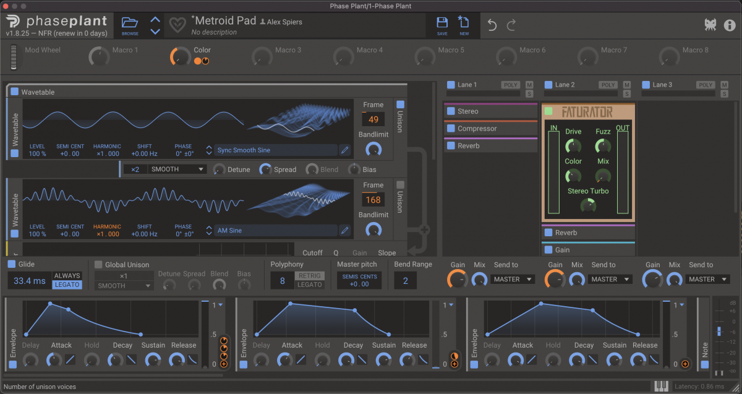Redo the last undone change
The width and height of the screenshot is (742, 394).
coord(511,25)
